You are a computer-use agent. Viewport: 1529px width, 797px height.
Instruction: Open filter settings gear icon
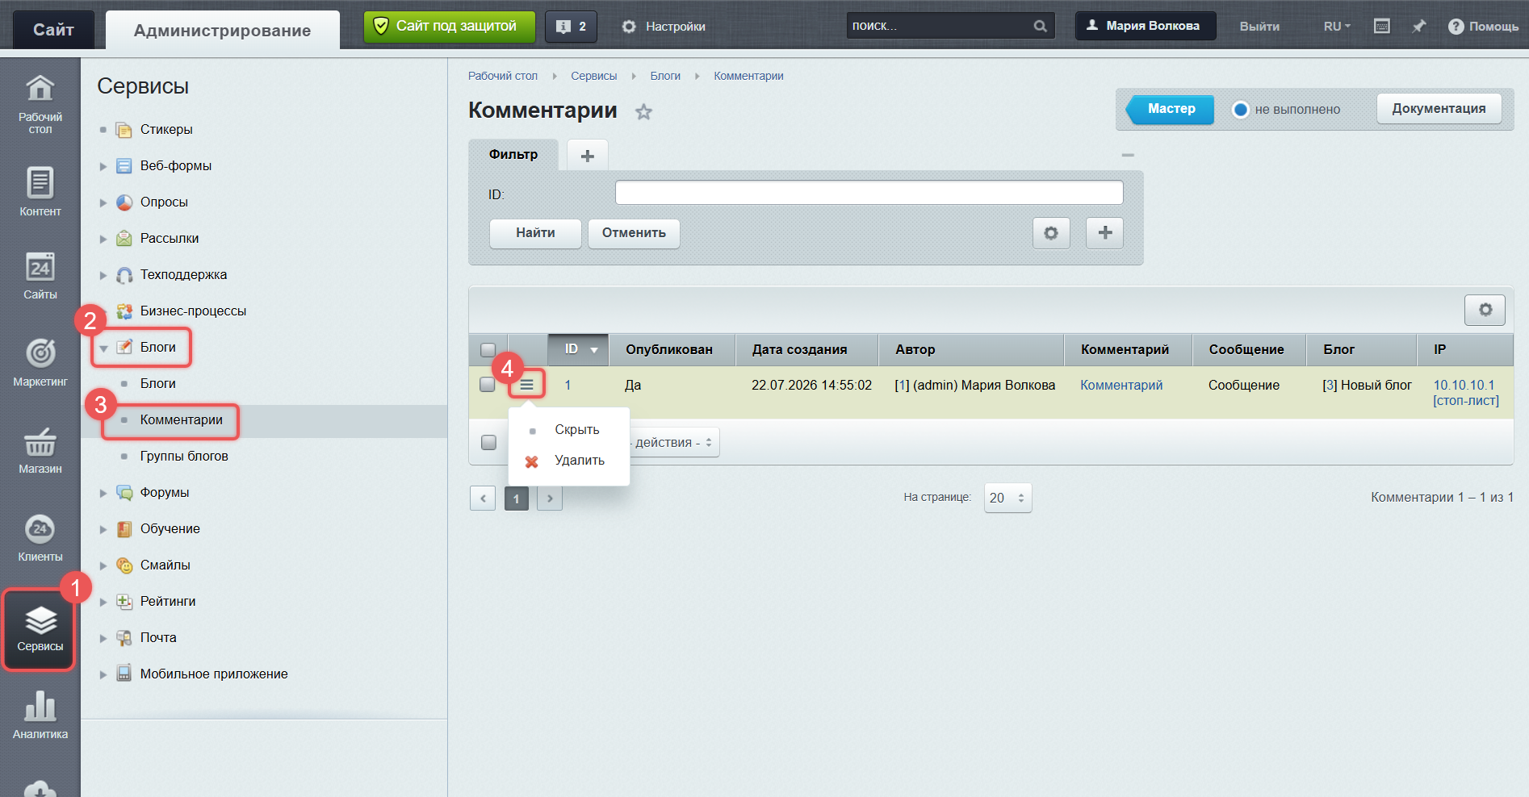[1051, 233]
